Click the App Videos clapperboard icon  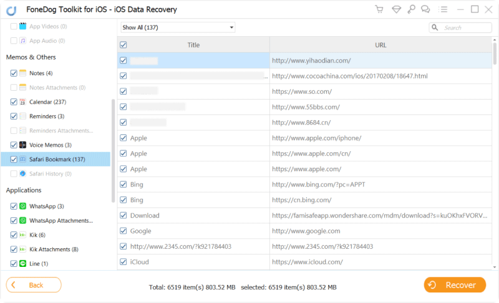pyautogui.click(x=22, y=26)
